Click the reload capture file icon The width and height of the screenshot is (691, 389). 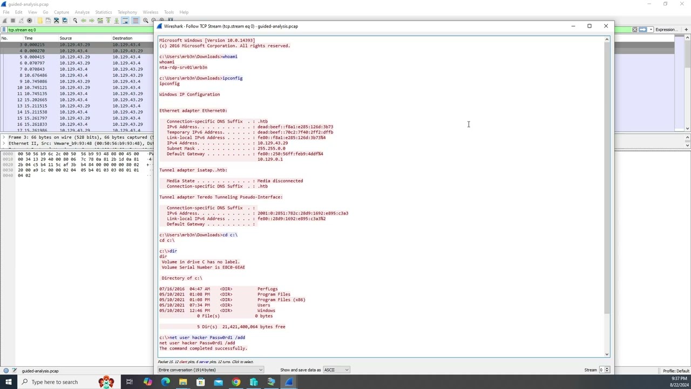click(x=65, y=21)
